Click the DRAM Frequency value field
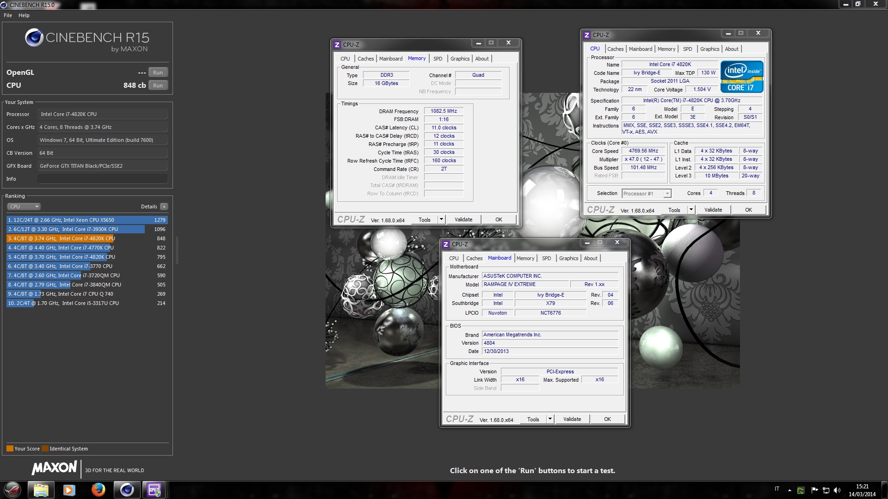The image size is (888, 499). [444, 111]
